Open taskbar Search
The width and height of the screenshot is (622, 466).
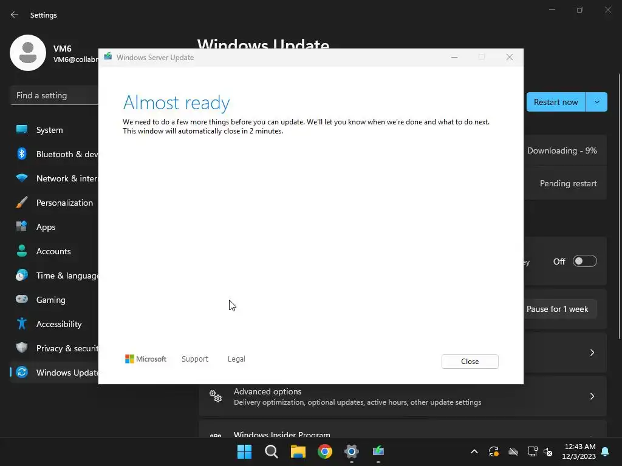272,451
